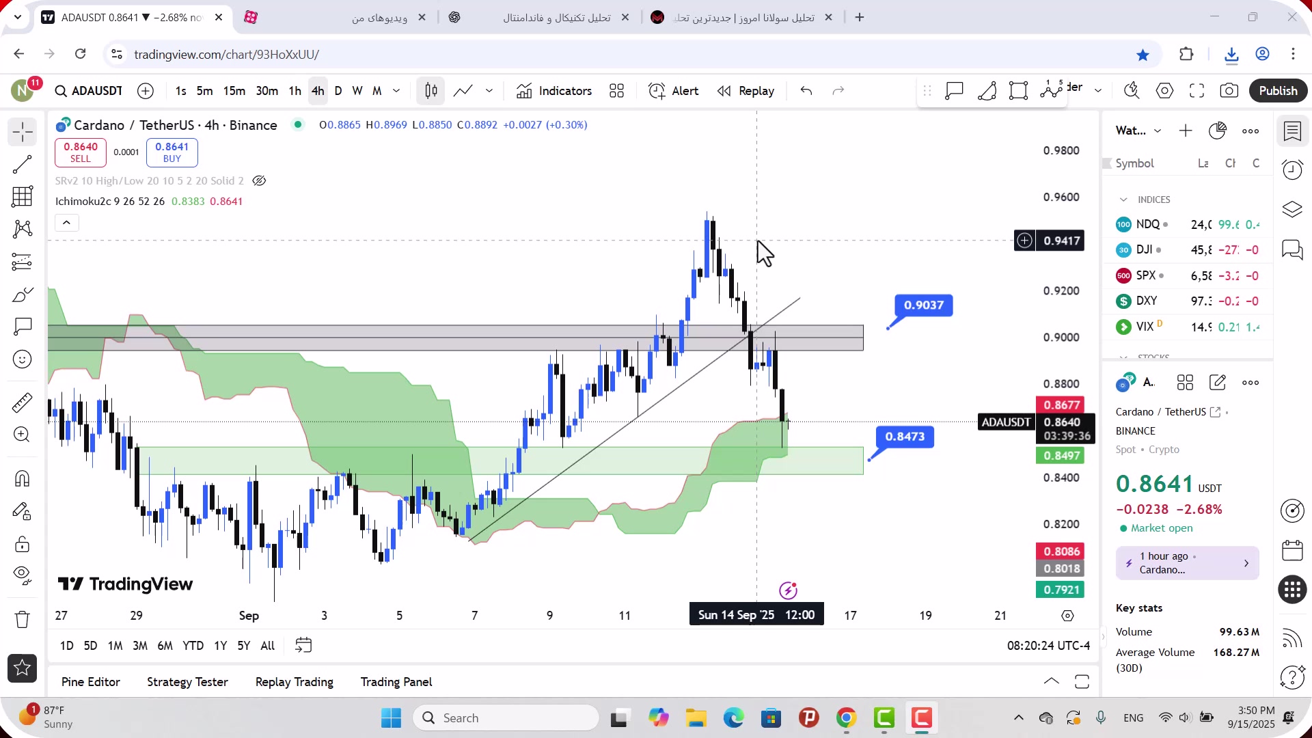Toggle hide all drawings eye icon
Viewport: 1312px width, 738px height.
[23, 576]
